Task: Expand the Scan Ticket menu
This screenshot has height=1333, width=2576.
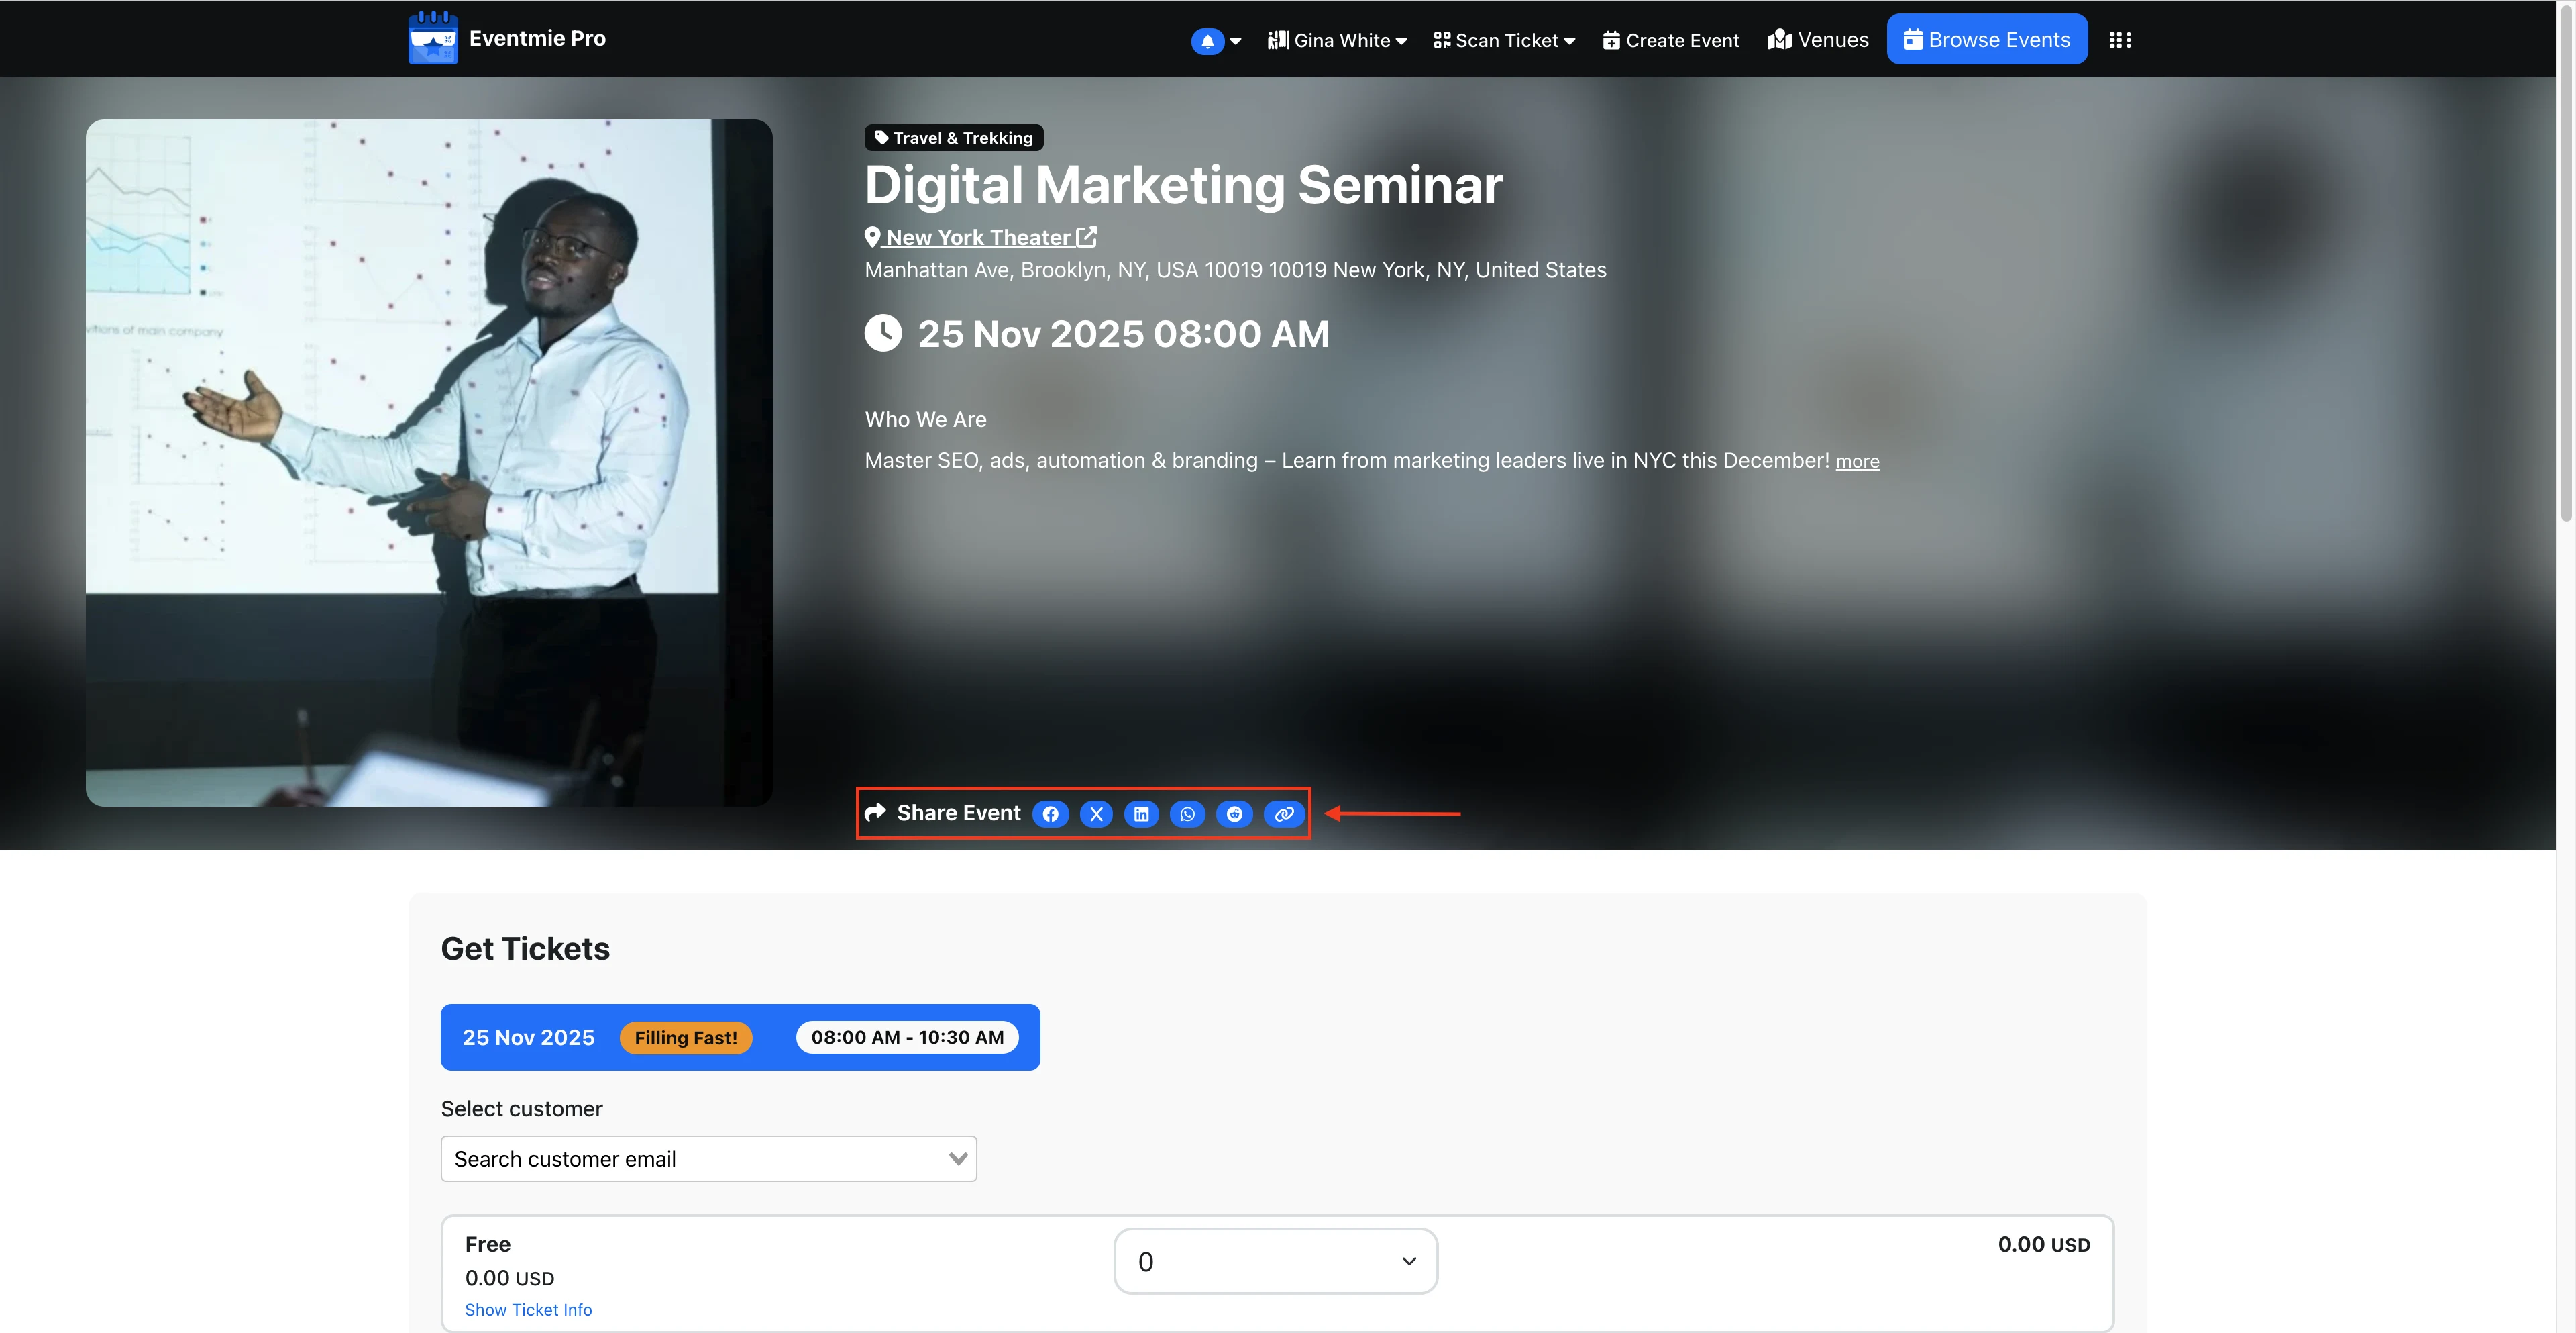Action: (x=1504, y=40)
